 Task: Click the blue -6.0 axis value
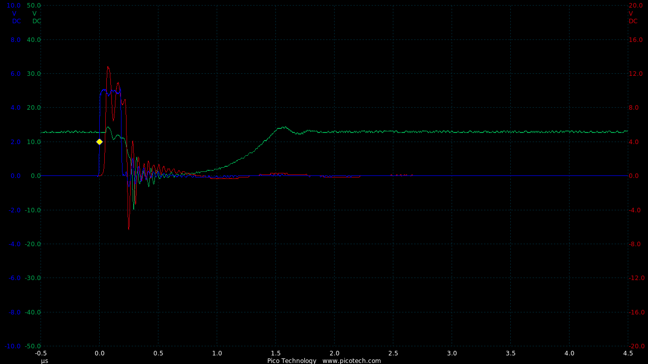(14, 278)
